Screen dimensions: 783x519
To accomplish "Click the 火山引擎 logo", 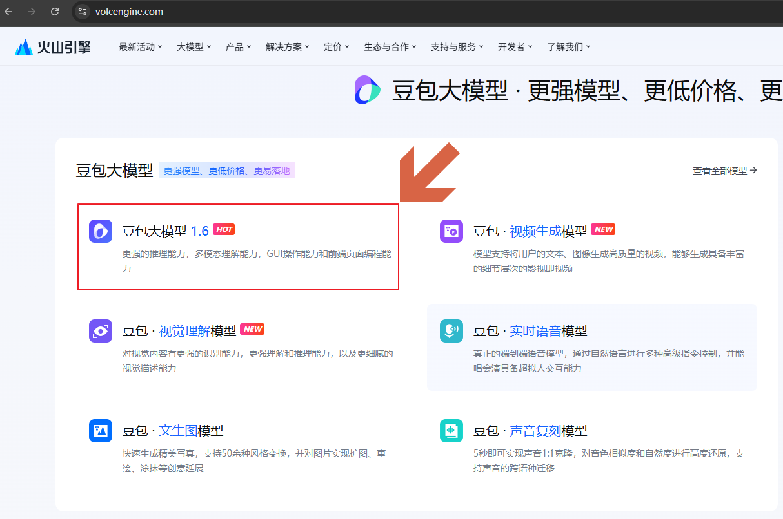I will (x=53, y=47).
